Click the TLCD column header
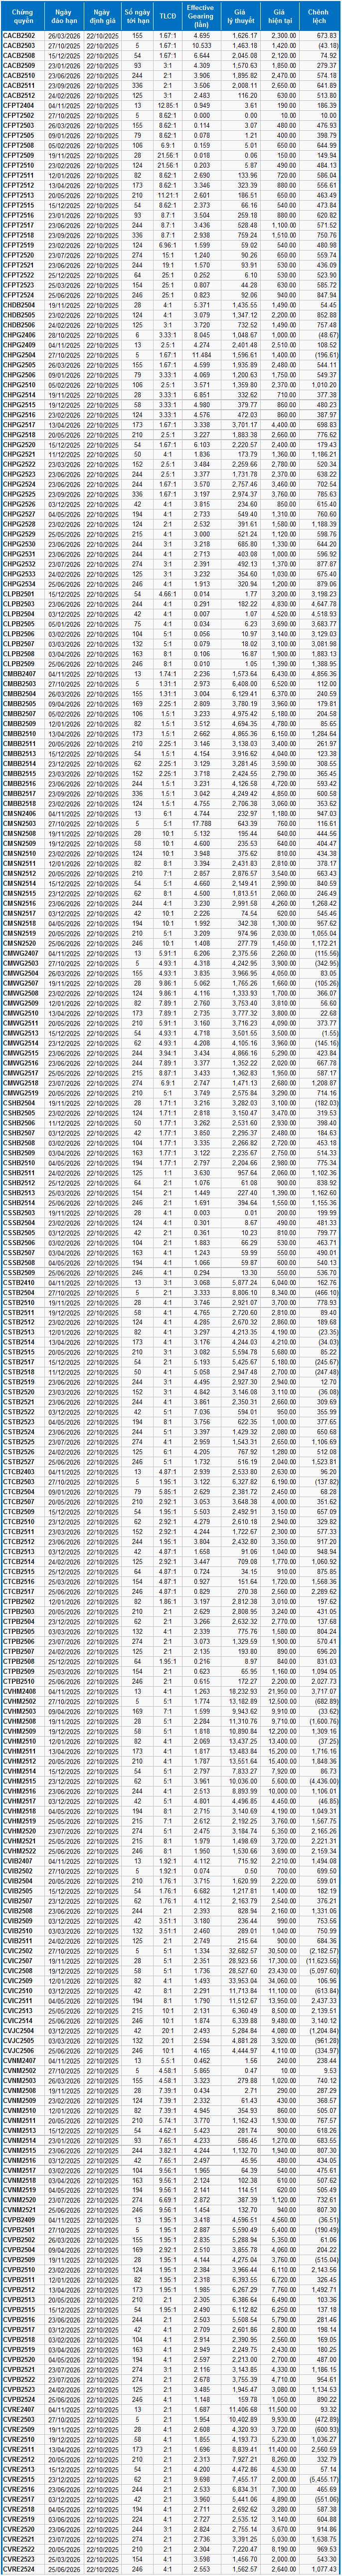The width and height of the screenshot is (342, 2576). (168, 15)
